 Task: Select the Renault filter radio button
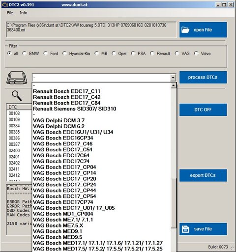coord(152,54)
